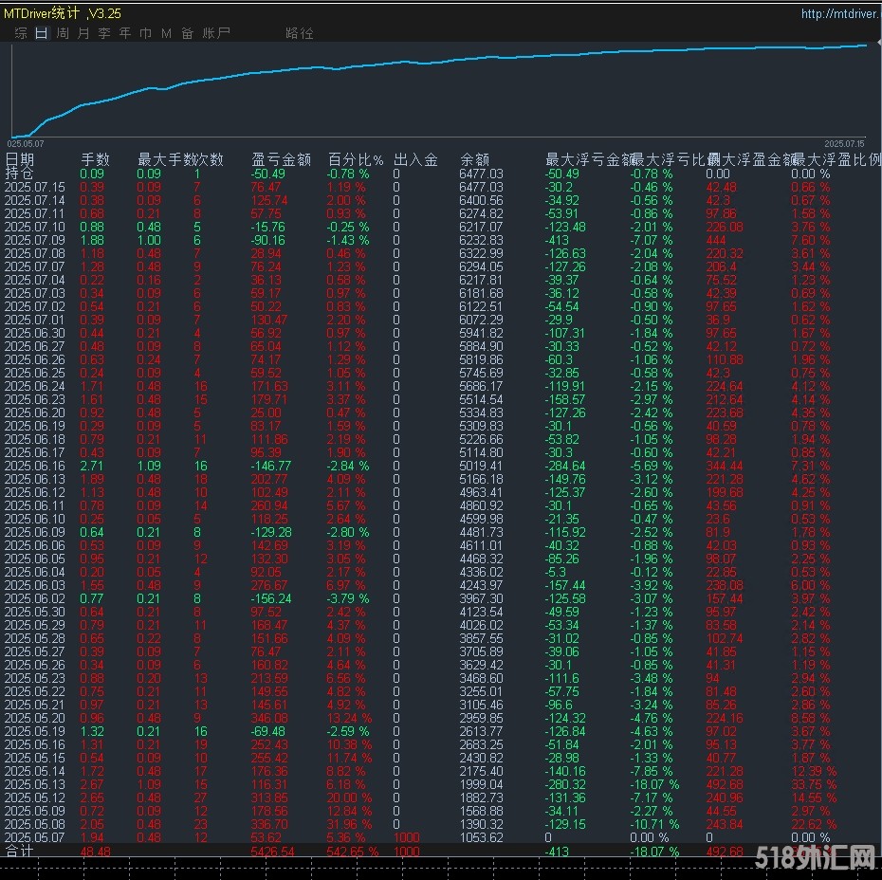Open the 账户 account view
The height and width of the screenshot is (880, 882).
(x=216, y=32)
